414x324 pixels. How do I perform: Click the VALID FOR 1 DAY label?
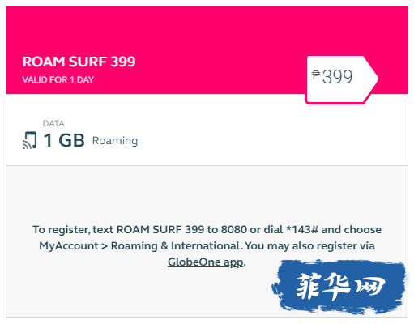point(58,79)
